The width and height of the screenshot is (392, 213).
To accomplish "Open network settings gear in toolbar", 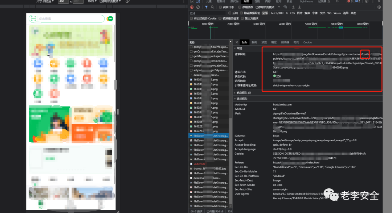I will [379, 7].
